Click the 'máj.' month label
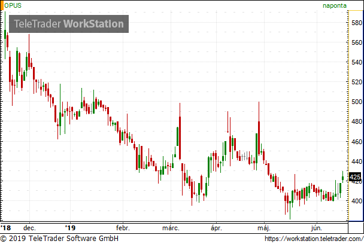This screenshot has height=244, width=364. coord(264,228)
